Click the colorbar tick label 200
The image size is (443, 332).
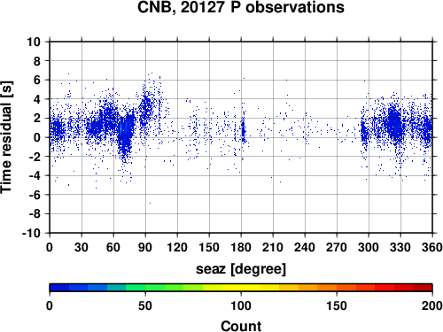[x=431, y=305]
